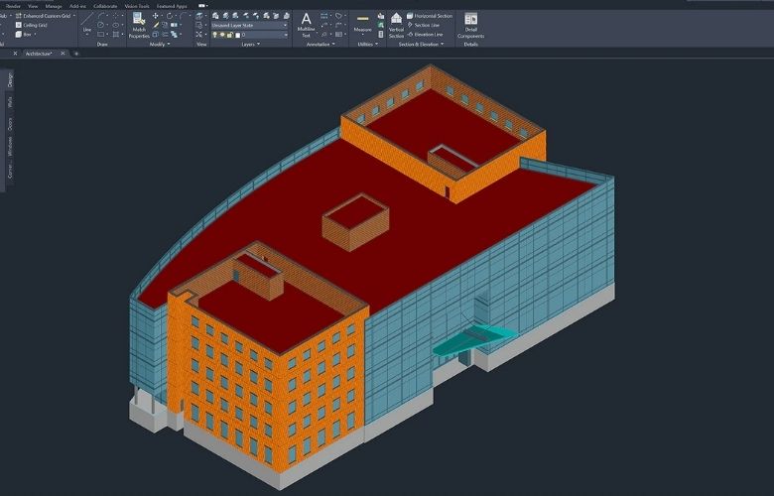Click the Elevation Line tool
This screenshot has width=774, height=496.
click(426, 35)
